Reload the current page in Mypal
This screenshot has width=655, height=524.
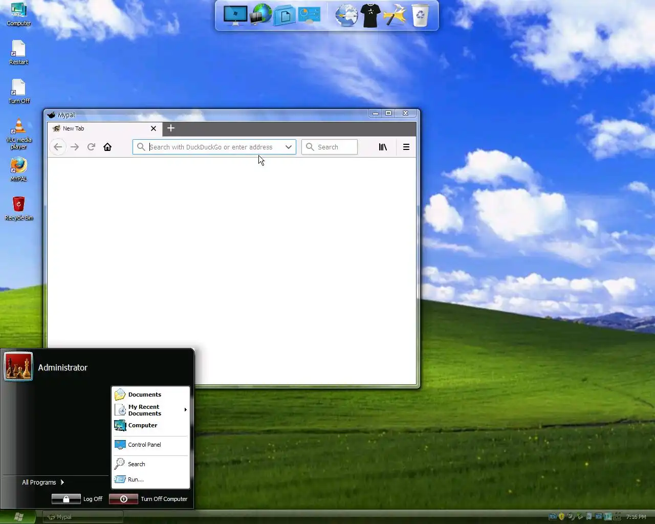91,147
